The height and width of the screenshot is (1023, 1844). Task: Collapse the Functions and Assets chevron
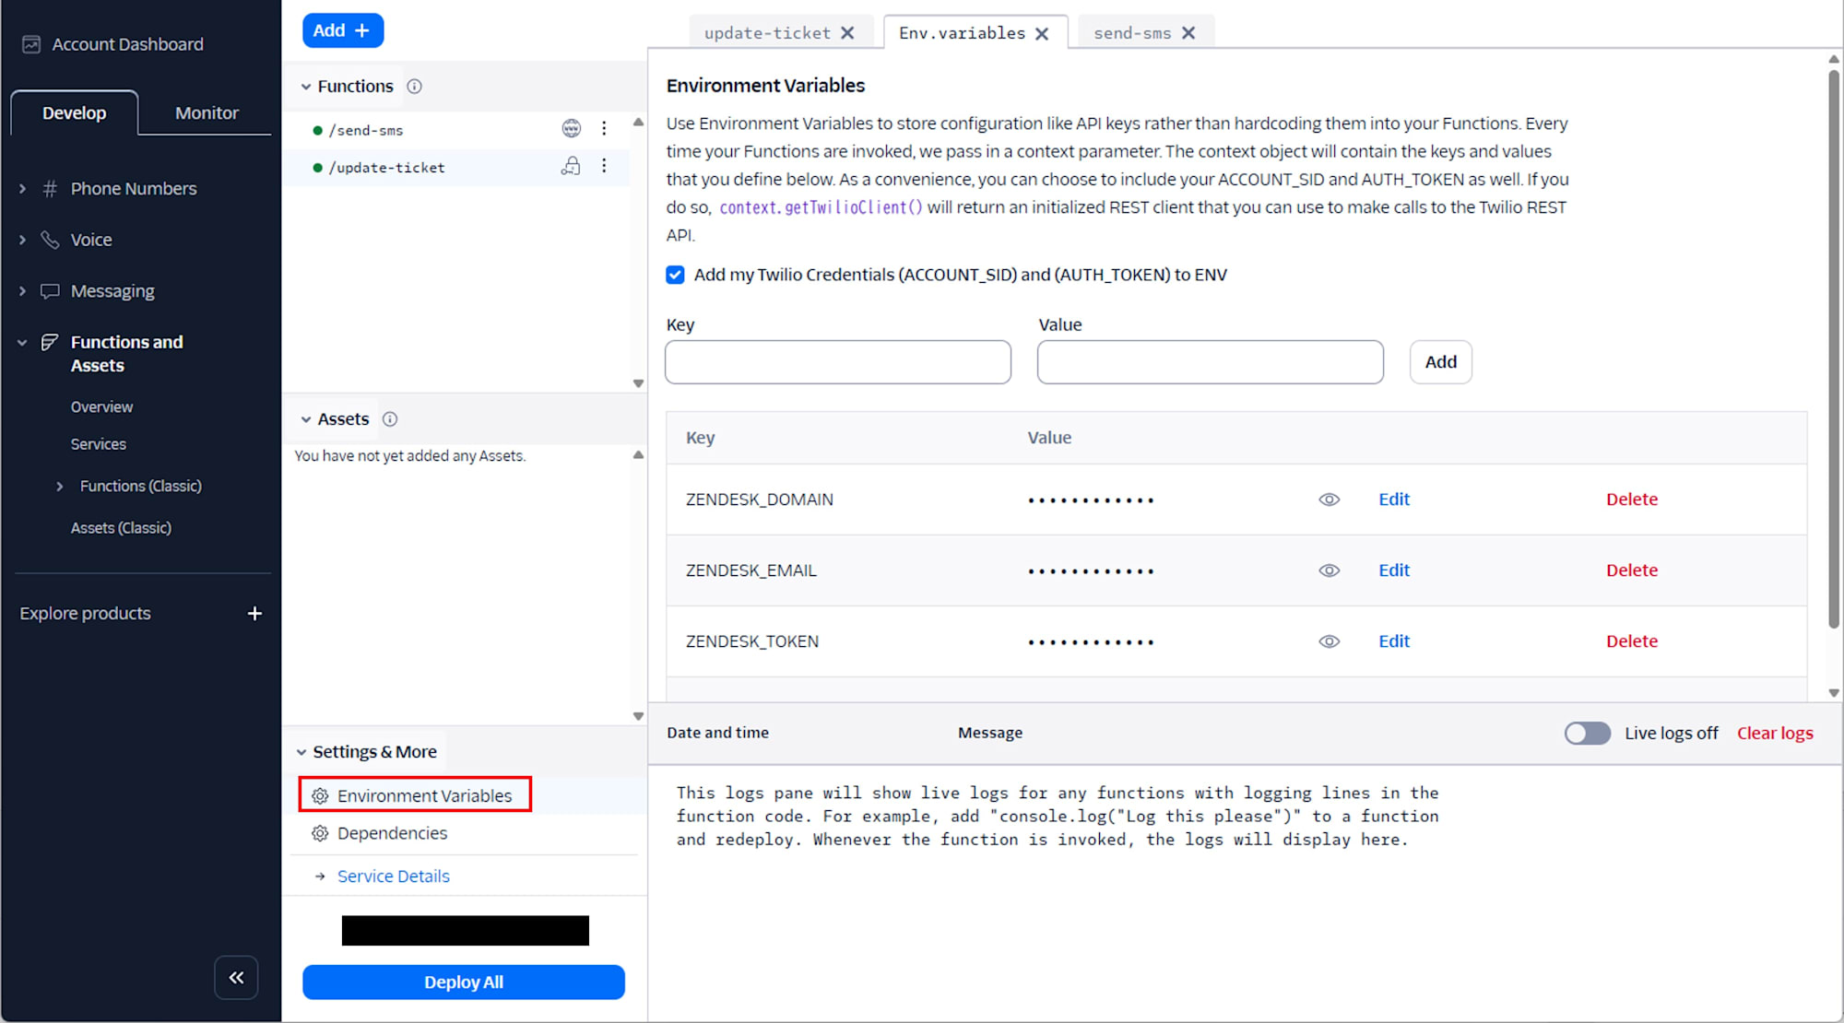point(22,343)
